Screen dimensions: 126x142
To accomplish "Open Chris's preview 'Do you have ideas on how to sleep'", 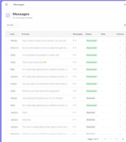I will click(x=45, y=48).
